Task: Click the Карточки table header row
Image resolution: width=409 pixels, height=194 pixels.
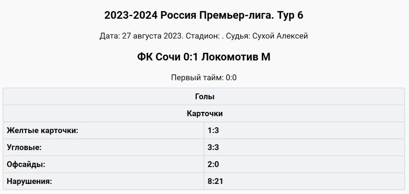Action: click(x=204, y=113)
